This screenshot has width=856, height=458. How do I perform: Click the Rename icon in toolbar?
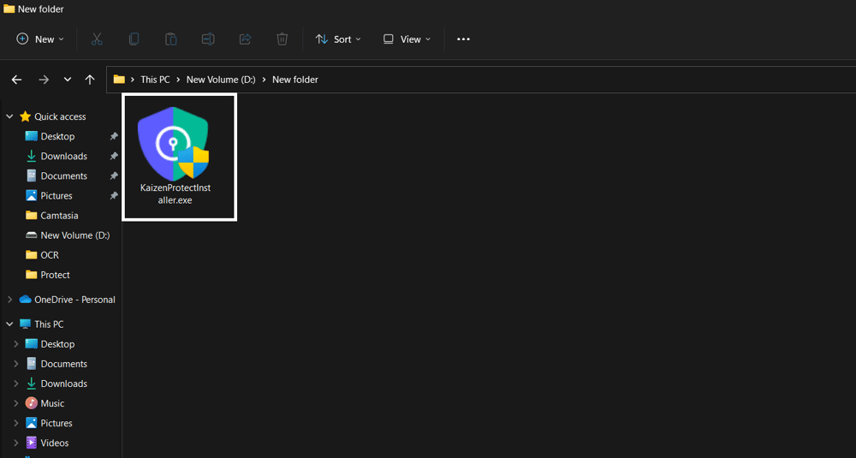pyautogui.click(x=208, y=39)
